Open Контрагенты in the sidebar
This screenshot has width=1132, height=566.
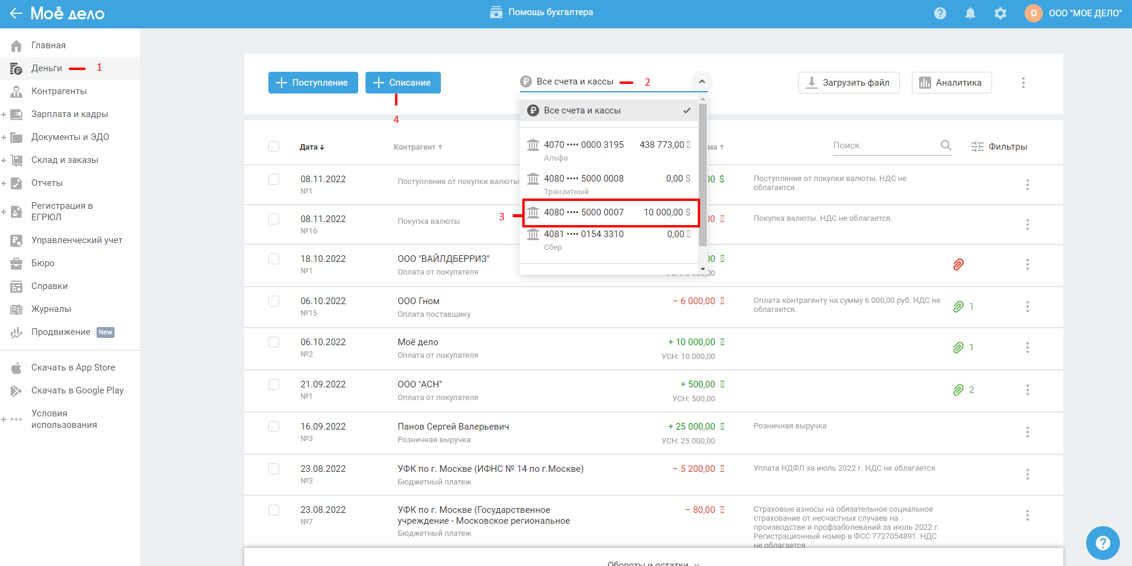58,91
